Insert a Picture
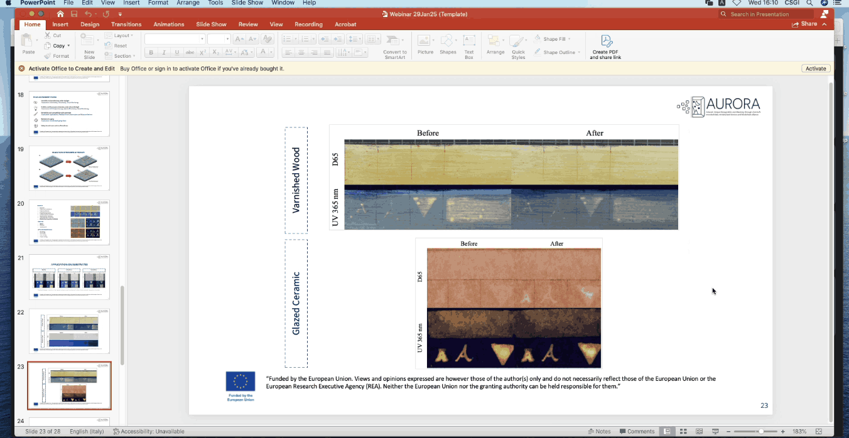 425,45
